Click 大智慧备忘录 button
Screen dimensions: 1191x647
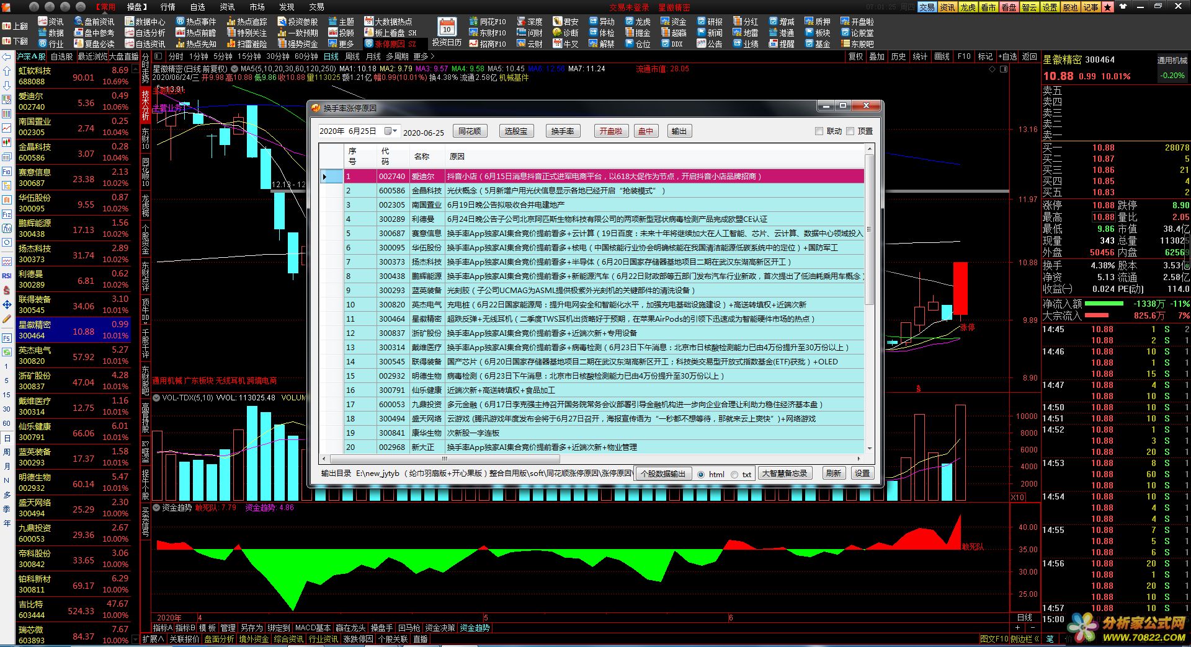[x=785, y=473]
